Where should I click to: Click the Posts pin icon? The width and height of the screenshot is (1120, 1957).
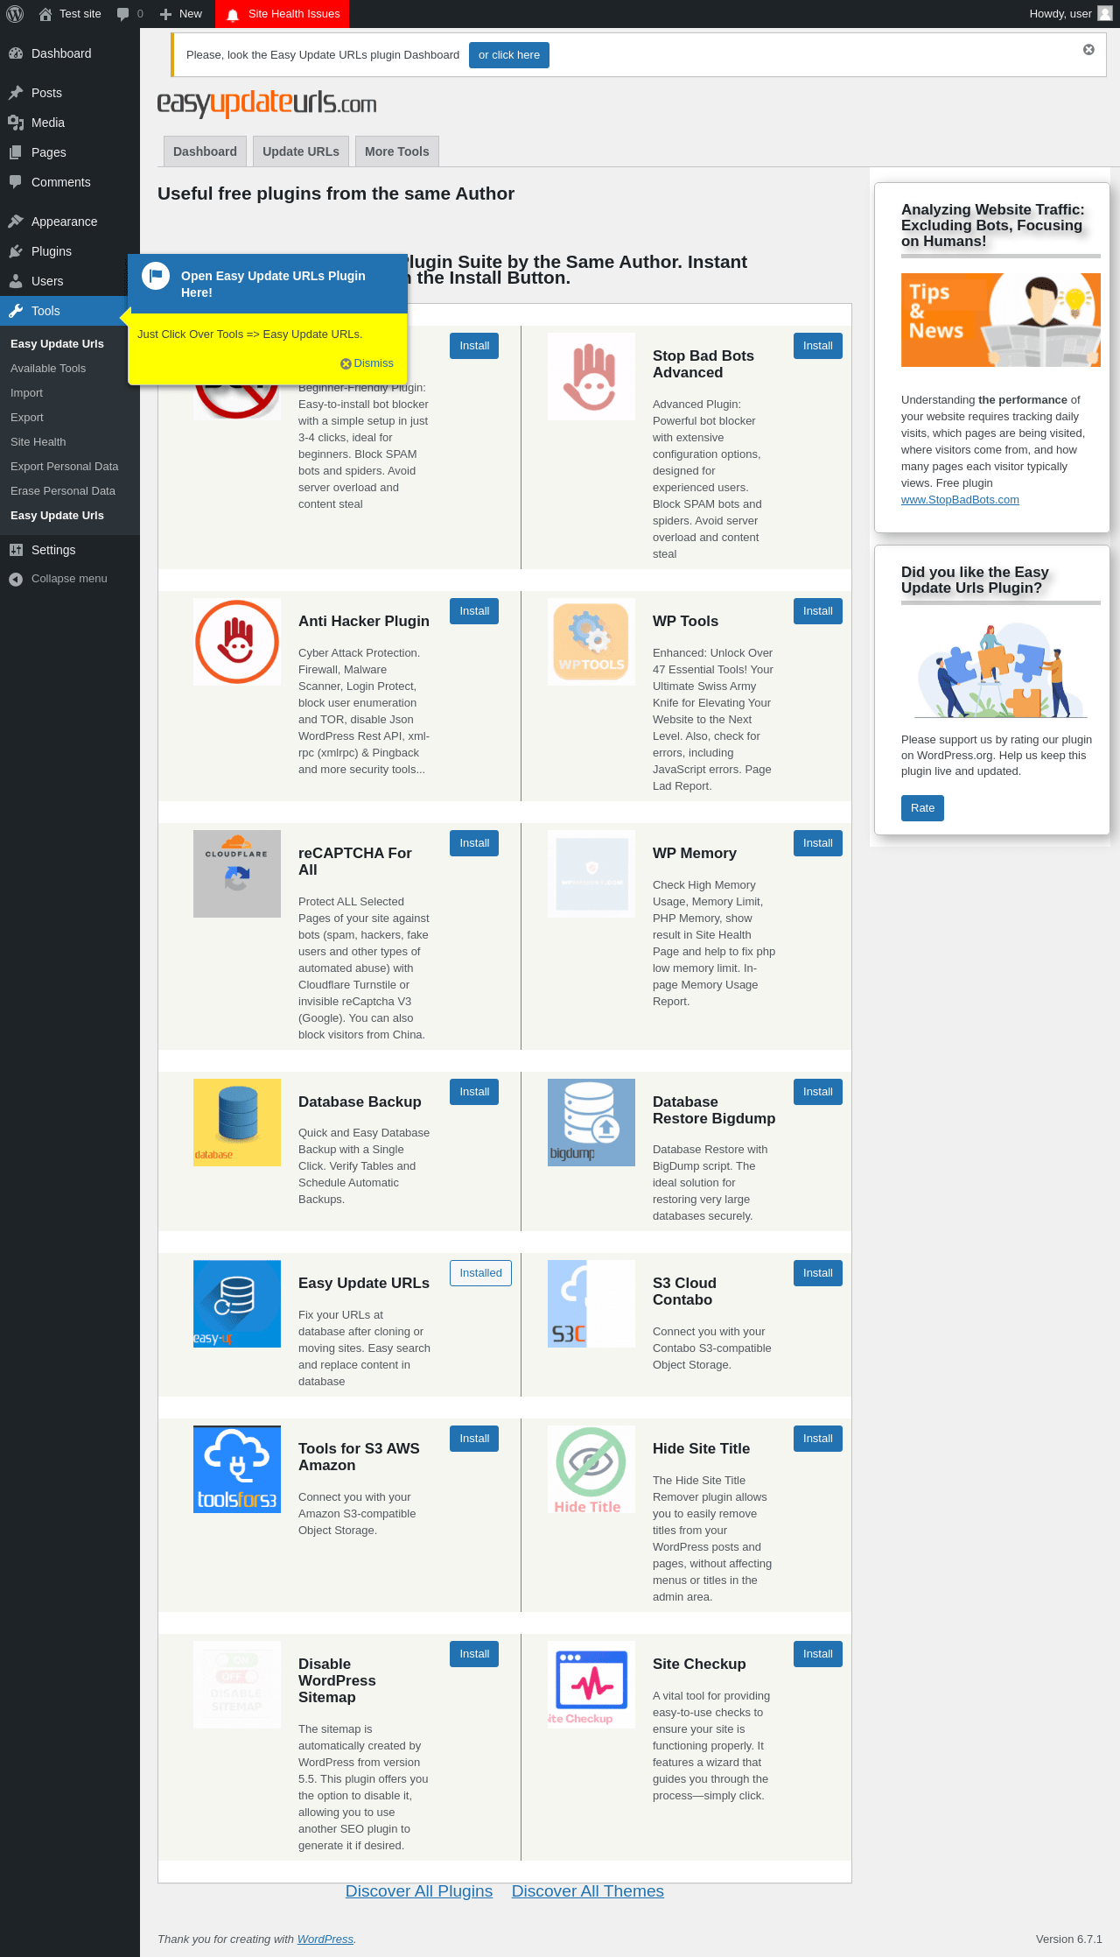pos(16,93)
